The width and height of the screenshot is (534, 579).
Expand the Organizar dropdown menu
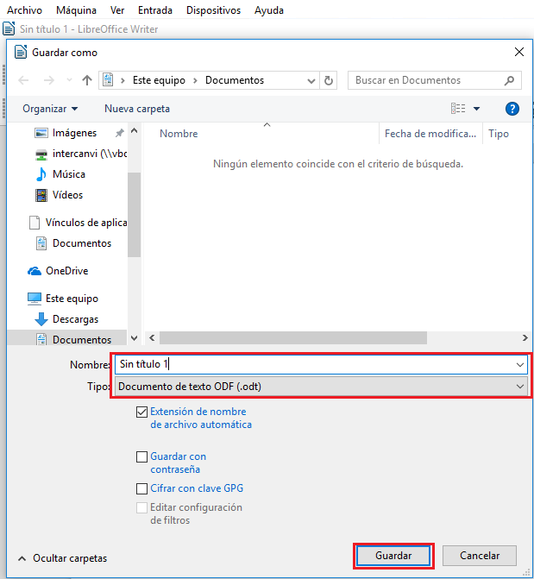point(50,109)
